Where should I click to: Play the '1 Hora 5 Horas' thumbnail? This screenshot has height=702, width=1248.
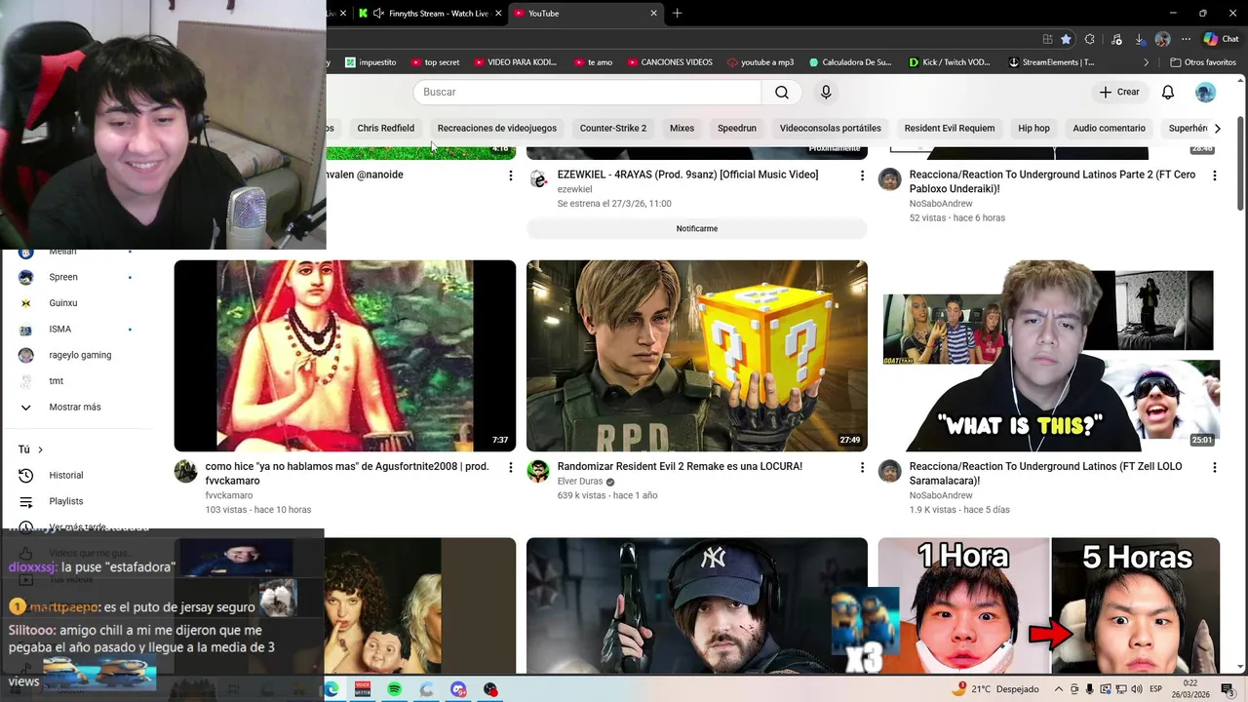click(1049, 605)
